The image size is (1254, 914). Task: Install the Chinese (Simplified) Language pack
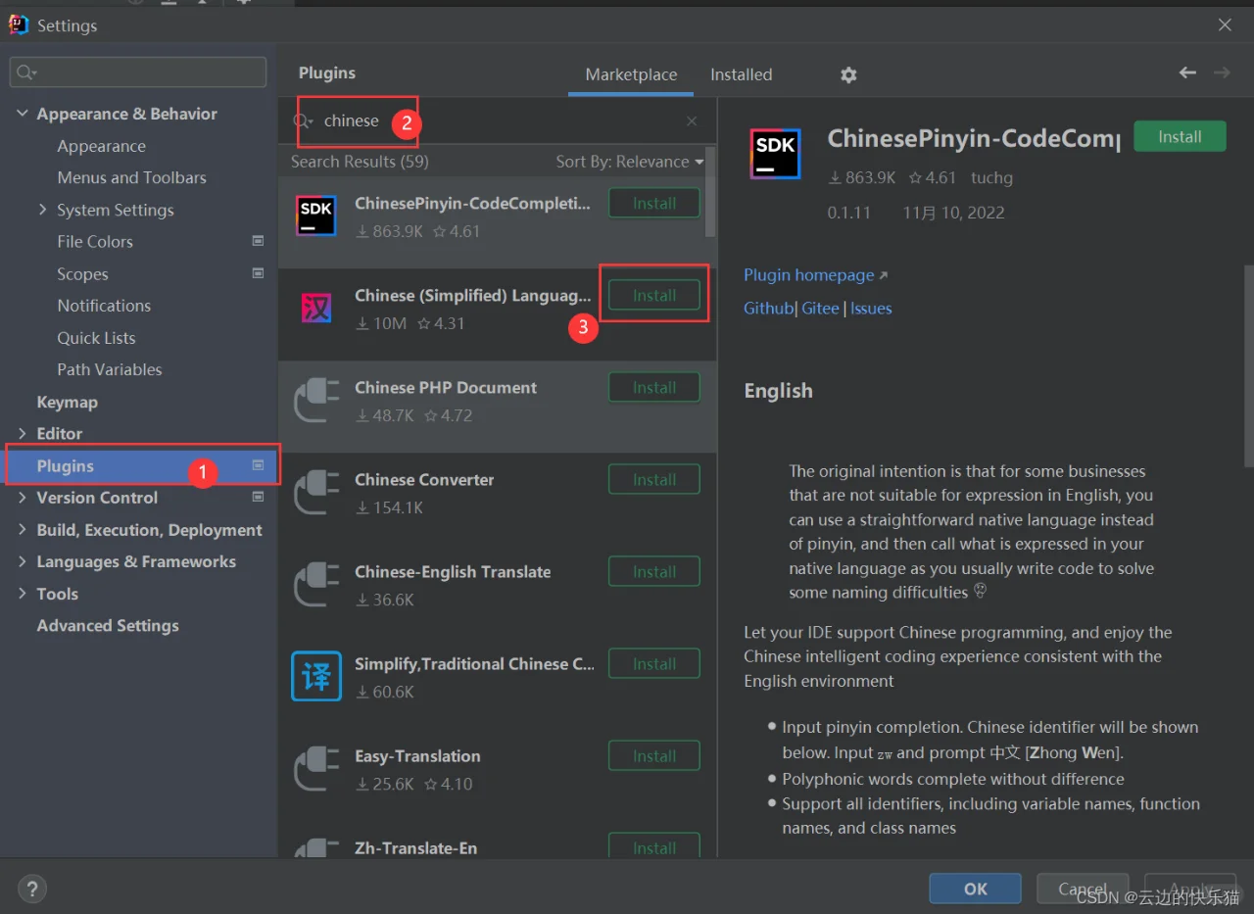654,295
